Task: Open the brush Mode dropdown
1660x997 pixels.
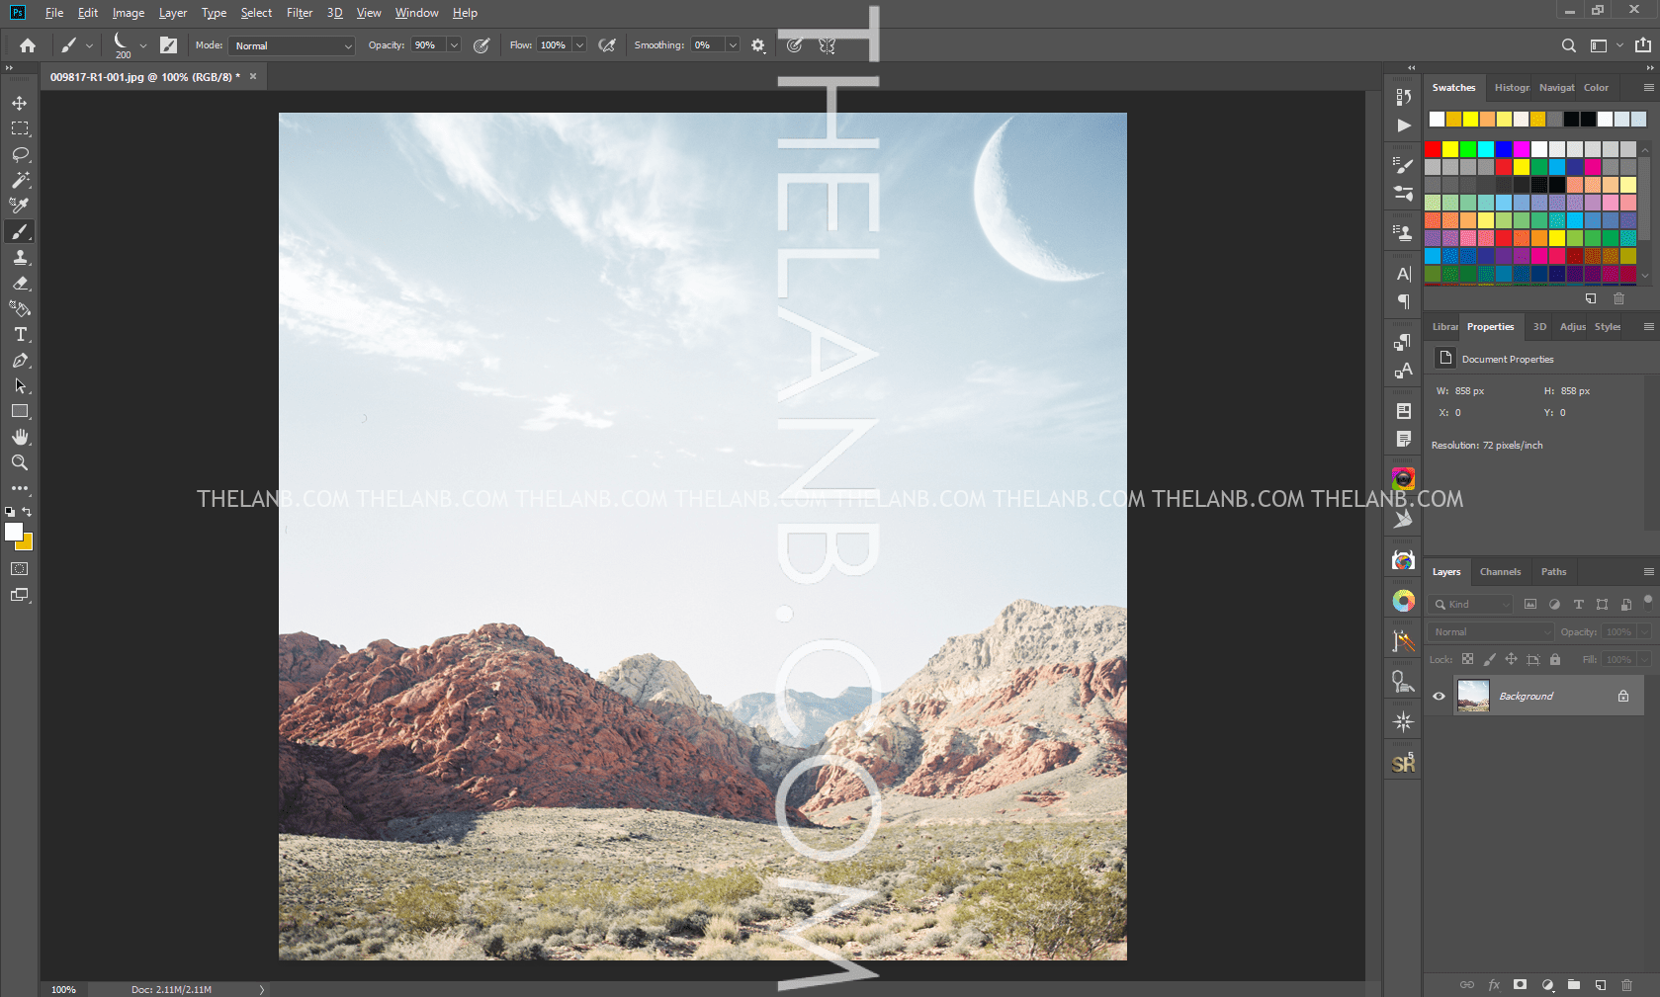Action: pos(292,45)
